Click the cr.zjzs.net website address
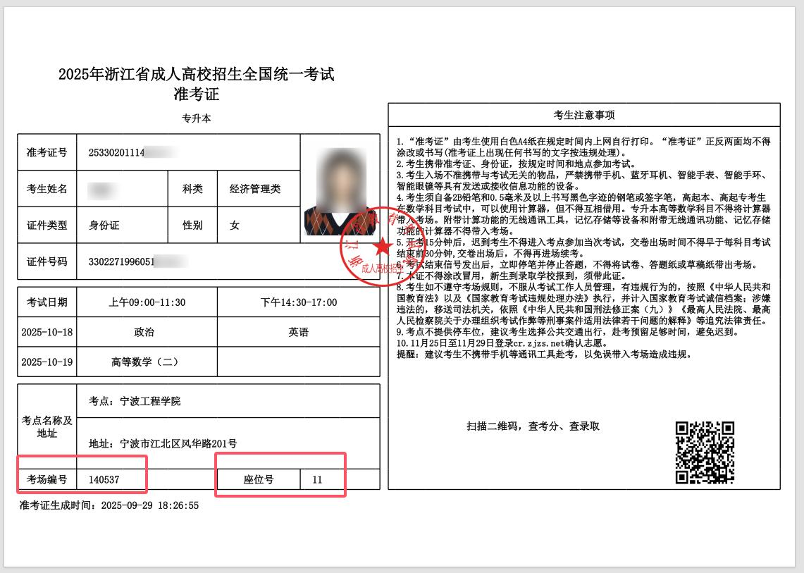 tap(553, 343)
